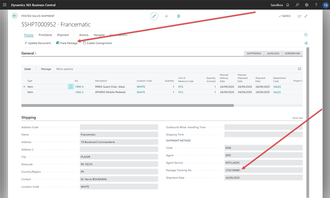Select the Lines tab

click(27, 69)
